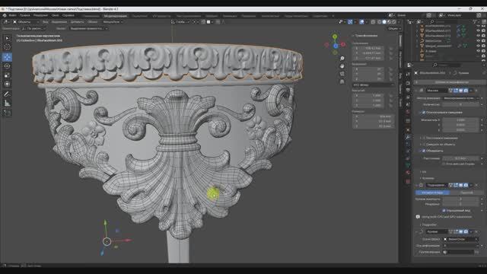
Task: Click the viewport pan hand gizmo
Action: coord(342,66)
